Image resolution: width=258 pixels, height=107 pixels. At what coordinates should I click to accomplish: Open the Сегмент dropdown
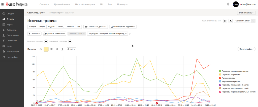(x=34, y=34)
